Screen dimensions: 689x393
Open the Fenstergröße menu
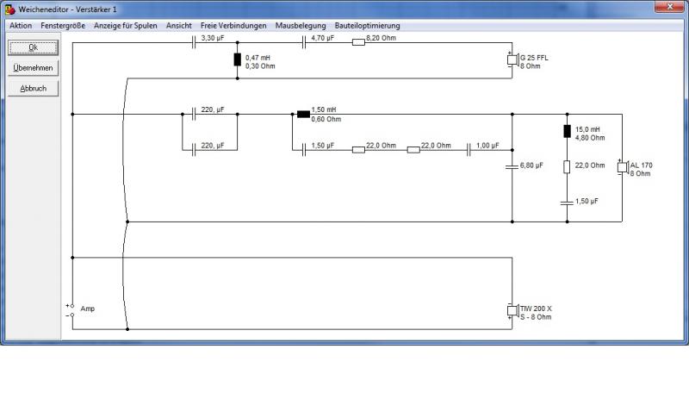point(63,26)
